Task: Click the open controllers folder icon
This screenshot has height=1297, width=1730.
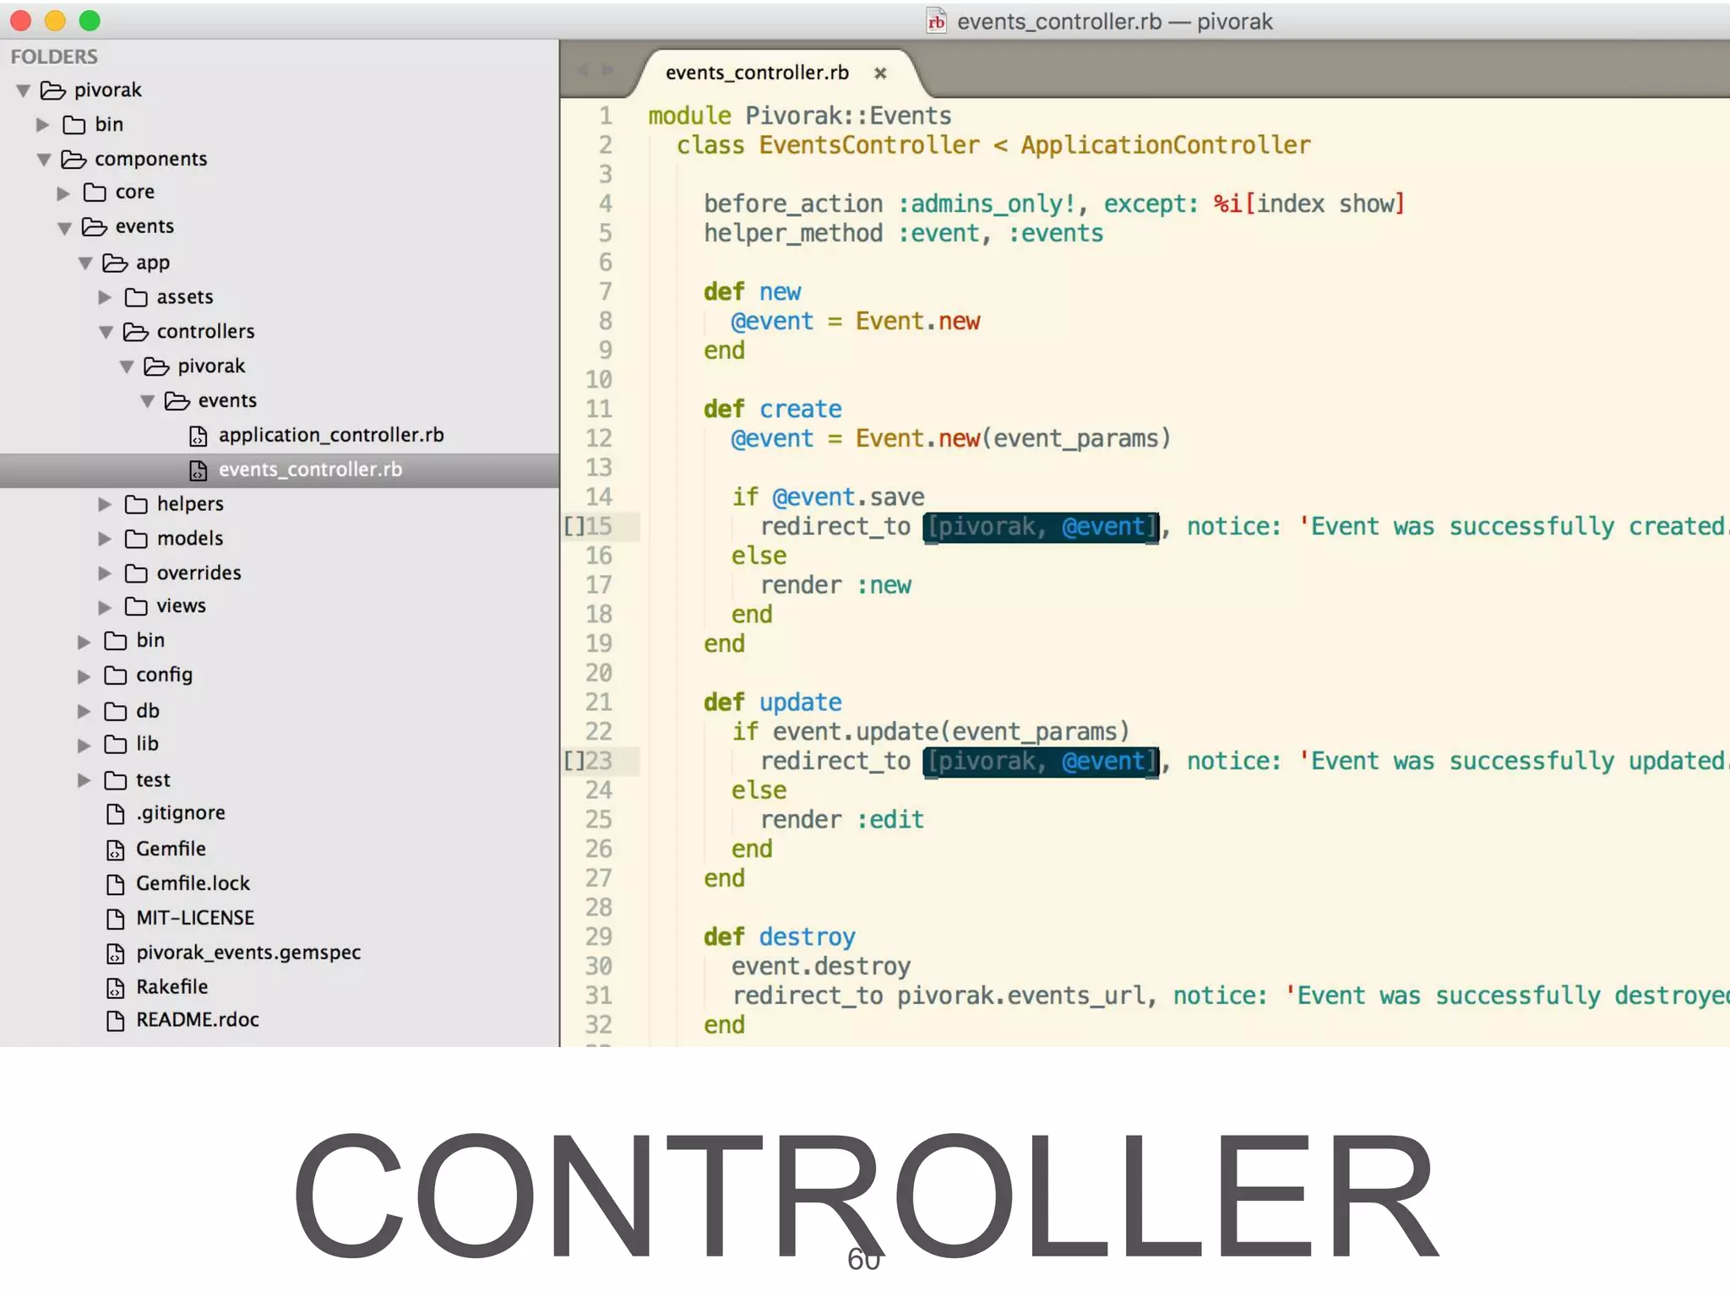Action: (x=136, y=332)
